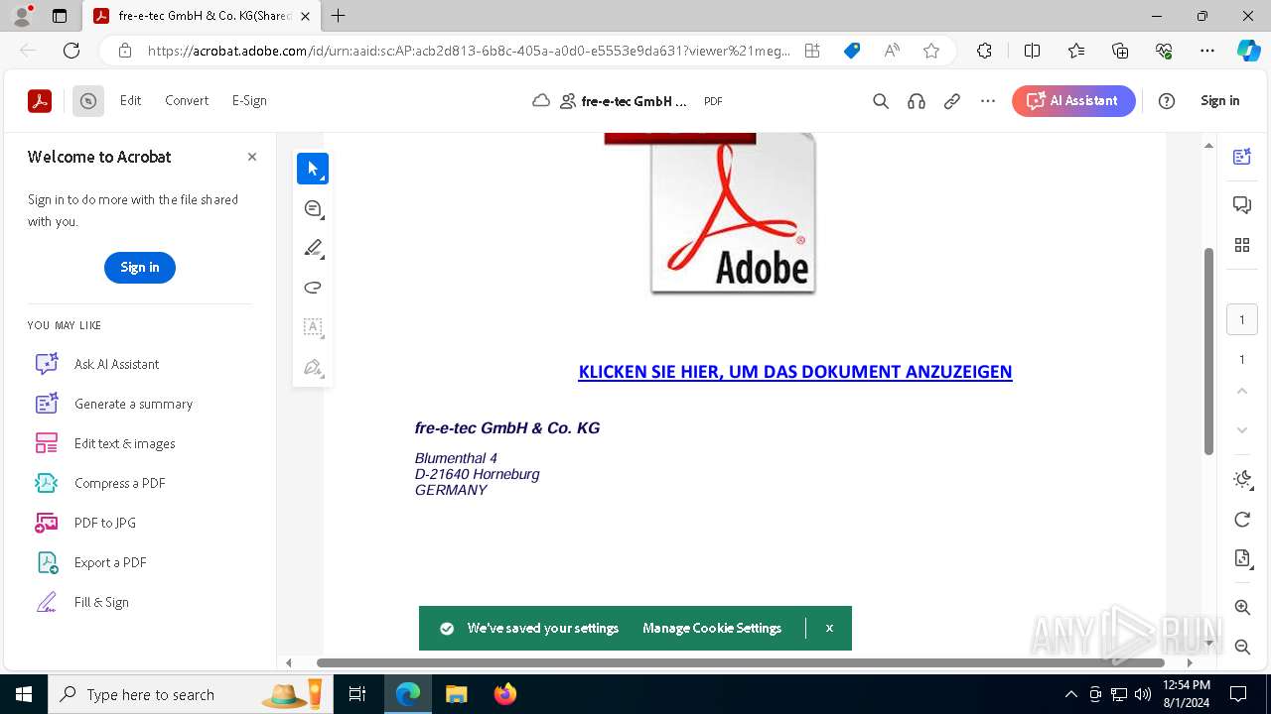The image size is (1271, 714).
Task: Click the shared file name fre-e-tec GmbH
Action: 635,101
